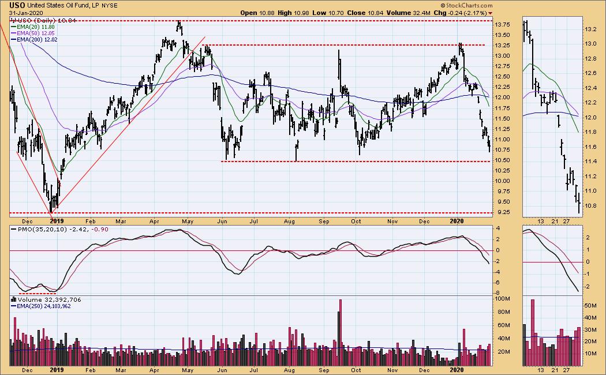Click the Volume 32.4M header value
The width and height of the screenshot is (606, 375).
click(408, 13)
